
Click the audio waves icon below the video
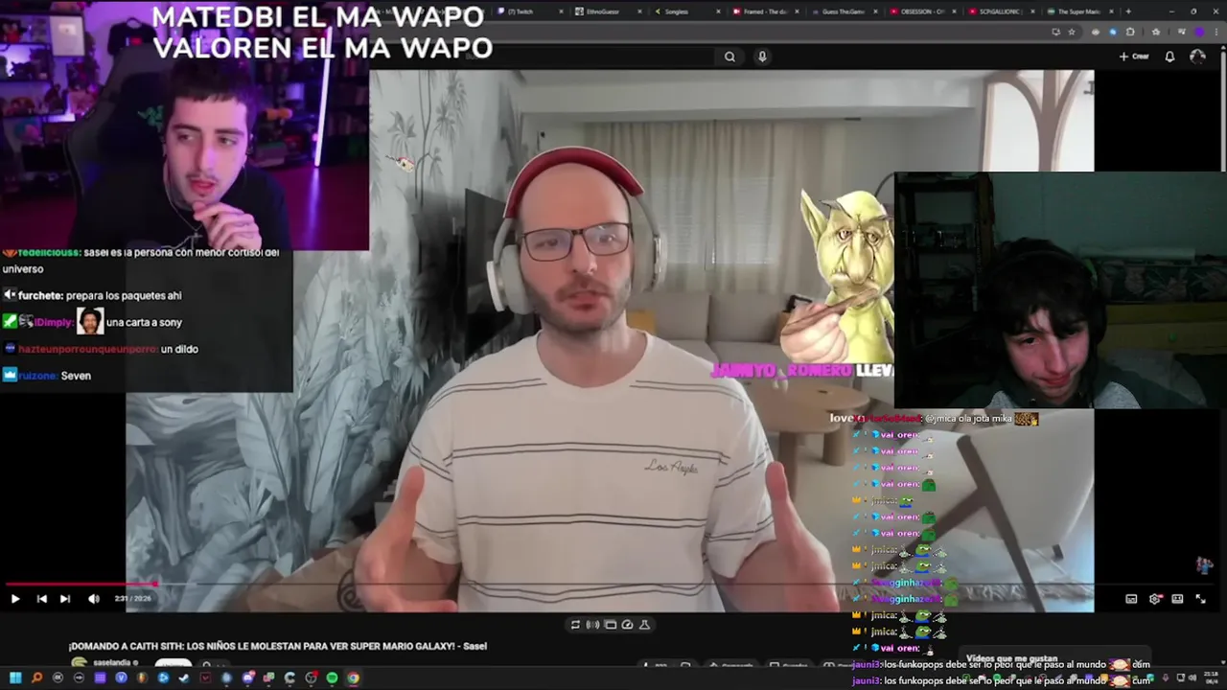point(592,625)
